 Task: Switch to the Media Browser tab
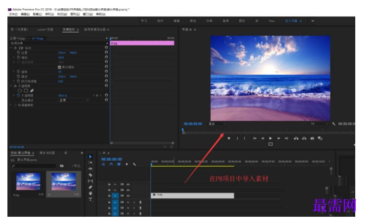[x=47, y=153]
